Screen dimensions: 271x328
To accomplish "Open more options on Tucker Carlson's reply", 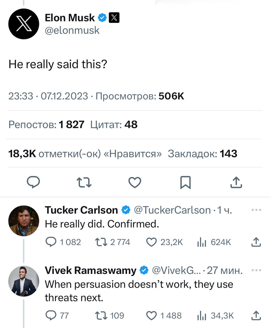I will [256, 210].
